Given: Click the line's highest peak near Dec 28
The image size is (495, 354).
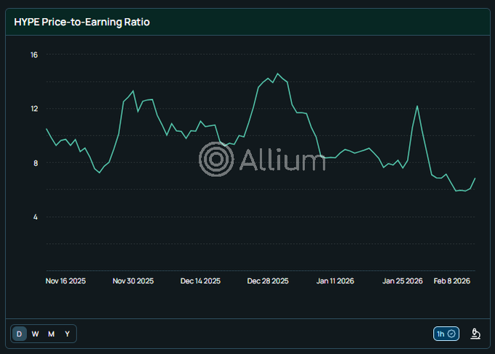Looking at the screenshot, I should tap(277, 74).
